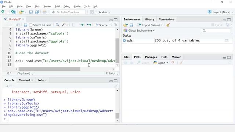
Task: Click the Open File folder icon
Action: [x=21, y=12]
